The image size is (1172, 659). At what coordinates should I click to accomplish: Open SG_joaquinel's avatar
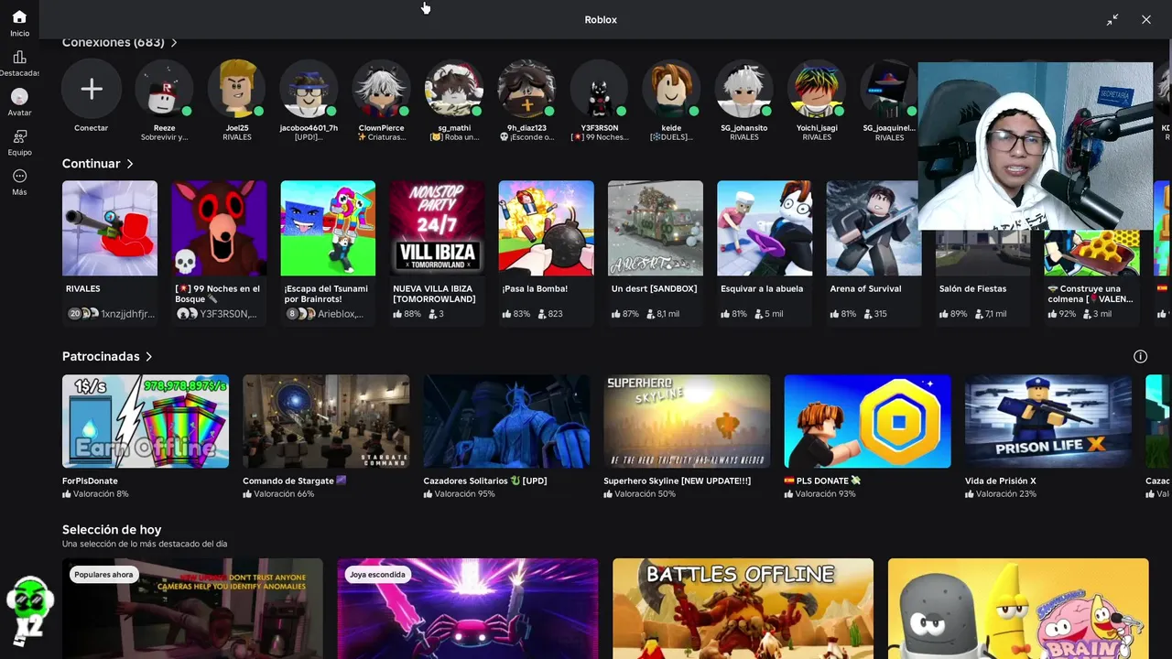[x=889, y=89]
